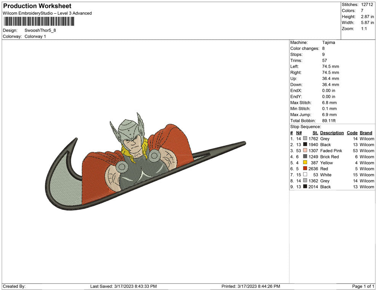Click the Stops value '9'
This screenshot has width=377, height=290.
(x=323, y=54)
